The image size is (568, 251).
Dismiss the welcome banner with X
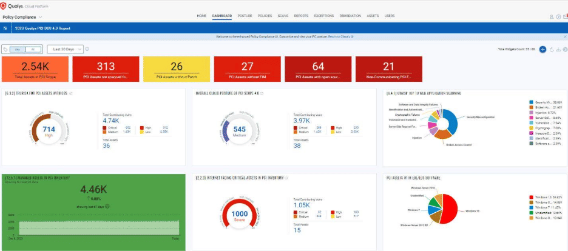[565, 36]
